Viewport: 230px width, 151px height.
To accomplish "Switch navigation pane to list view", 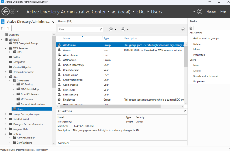I will (2, 28).
